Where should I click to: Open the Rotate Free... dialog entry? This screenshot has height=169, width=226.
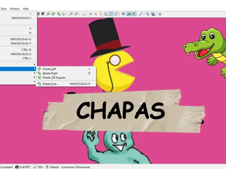coord(66,84)
